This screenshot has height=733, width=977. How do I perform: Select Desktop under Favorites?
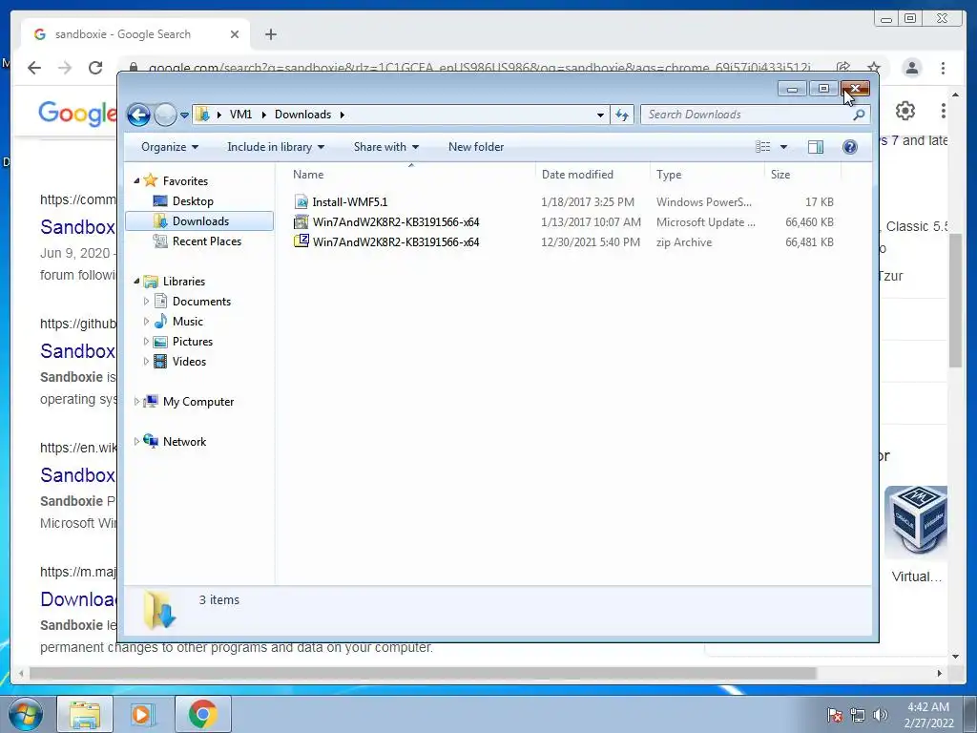[x=193, y=201]
